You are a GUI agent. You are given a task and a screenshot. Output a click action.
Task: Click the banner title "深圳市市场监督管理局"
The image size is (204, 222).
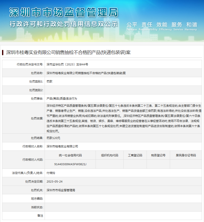tap(64, 12)
